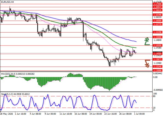Click the EURUSD,H4 chart title
The image size is (163, 116).
pos(8,2)
